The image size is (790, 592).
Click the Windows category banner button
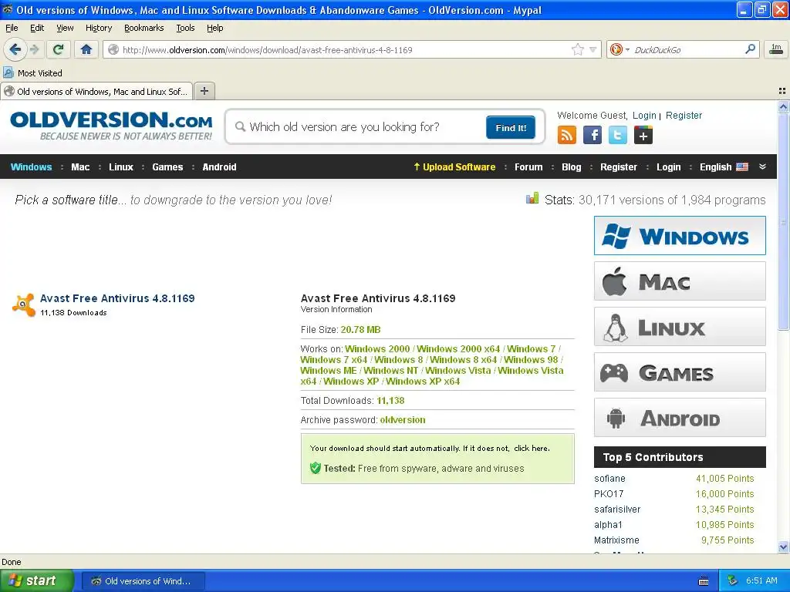tap(680, 236)
